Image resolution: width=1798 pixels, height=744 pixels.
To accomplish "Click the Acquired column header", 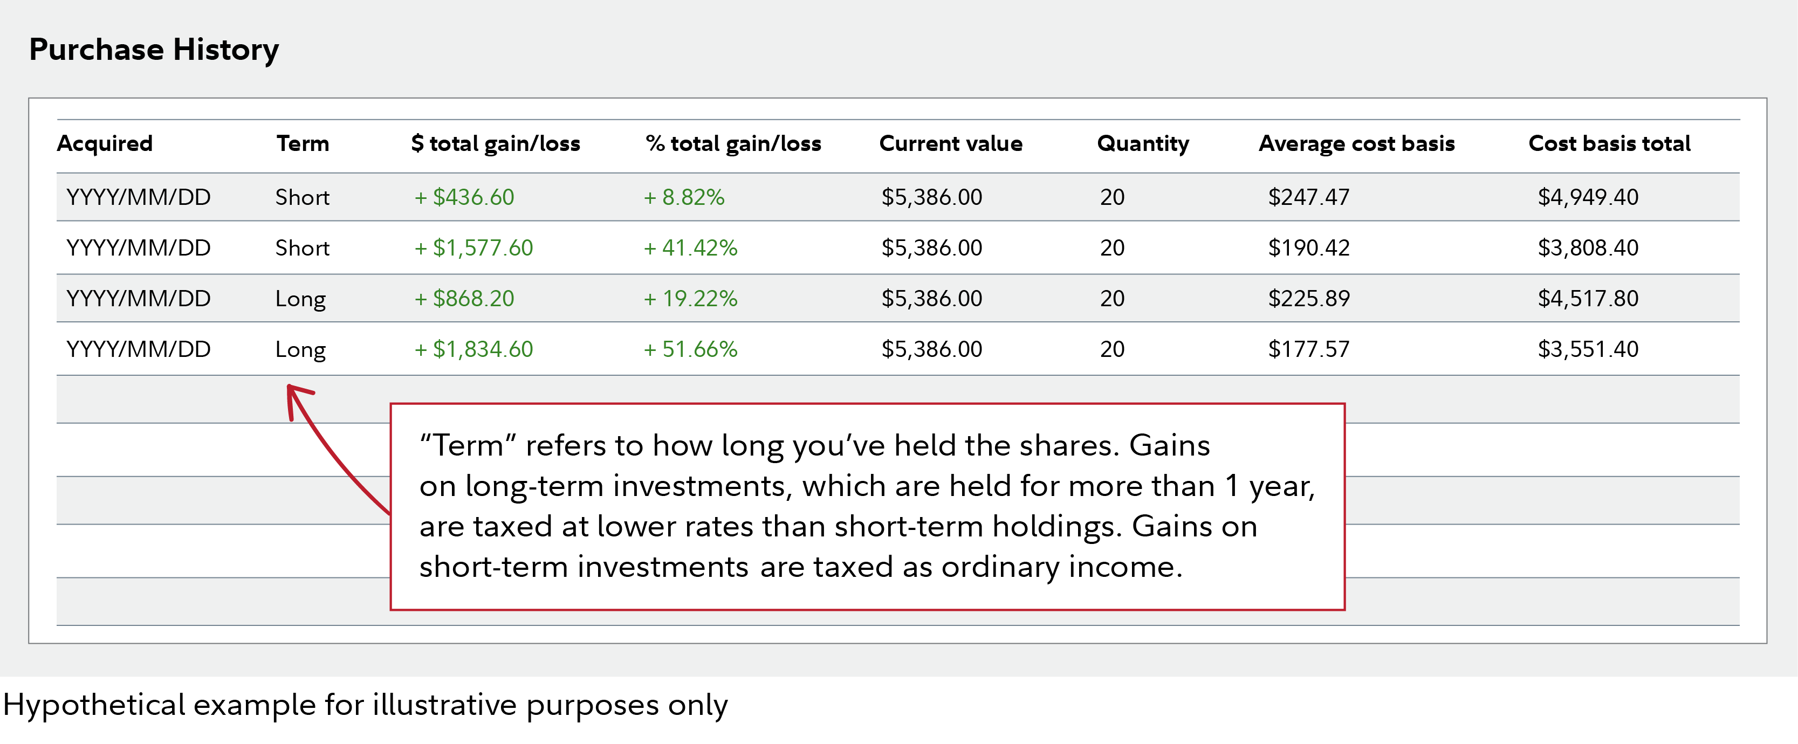I will (105, 144).
